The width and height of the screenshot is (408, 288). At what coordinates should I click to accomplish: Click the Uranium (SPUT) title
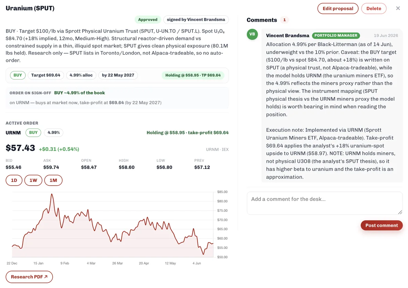(30, 8)
